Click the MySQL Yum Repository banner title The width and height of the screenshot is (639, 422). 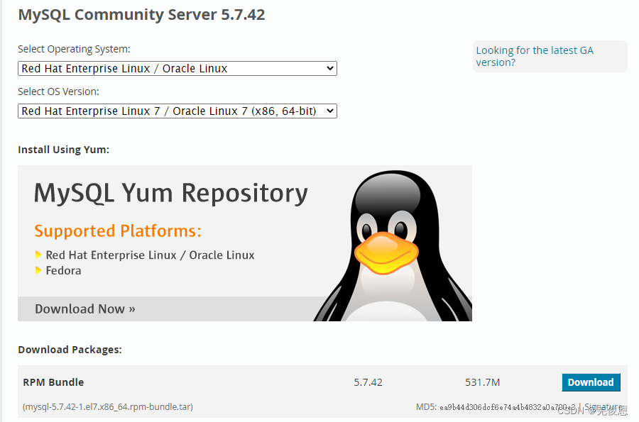point(170,193)
